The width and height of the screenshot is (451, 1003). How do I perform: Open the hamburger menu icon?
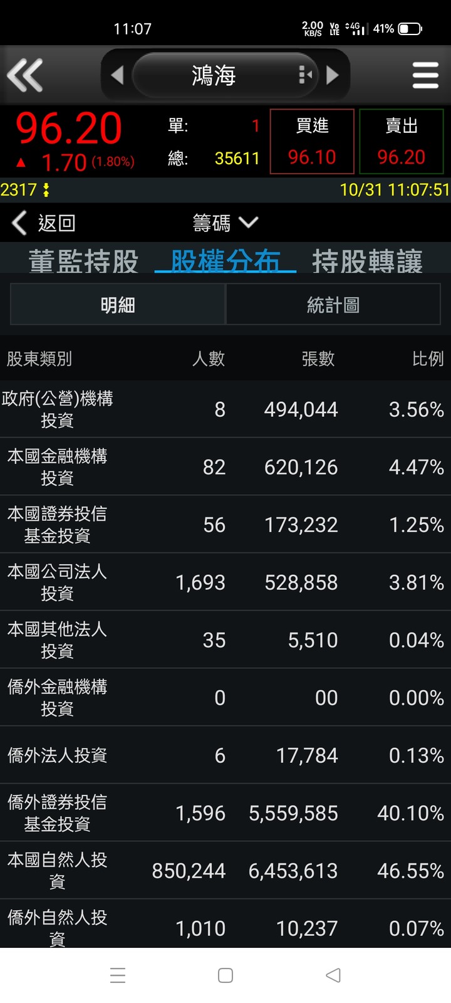[425, 75]
